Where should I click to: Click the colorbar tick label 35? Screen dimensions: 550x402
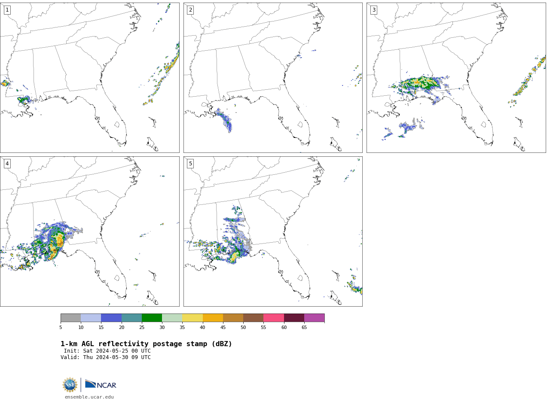coord(182,327)
